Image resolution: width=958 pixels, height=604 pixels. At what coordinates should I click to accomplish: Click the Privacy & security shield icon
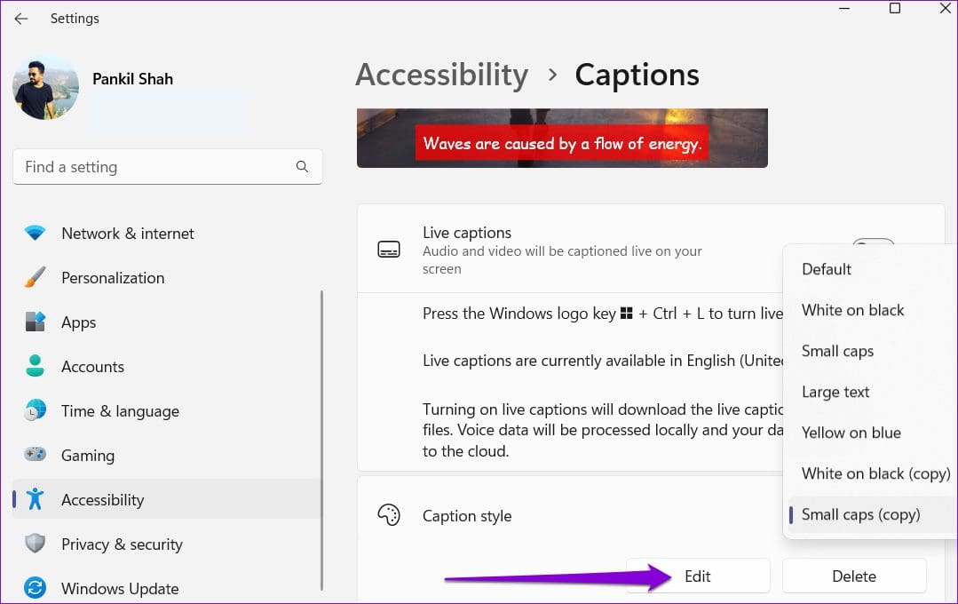36,544
